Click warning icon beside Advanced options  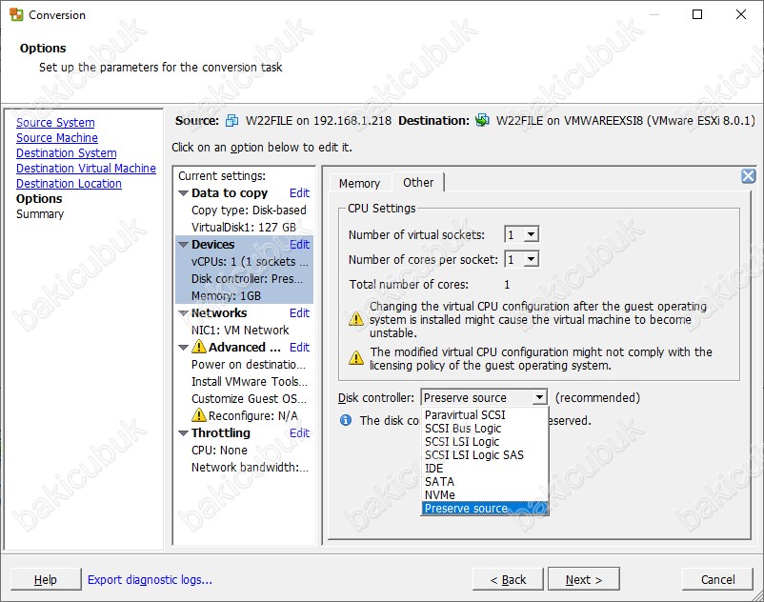pyautogui.click(x=199, y=347)
